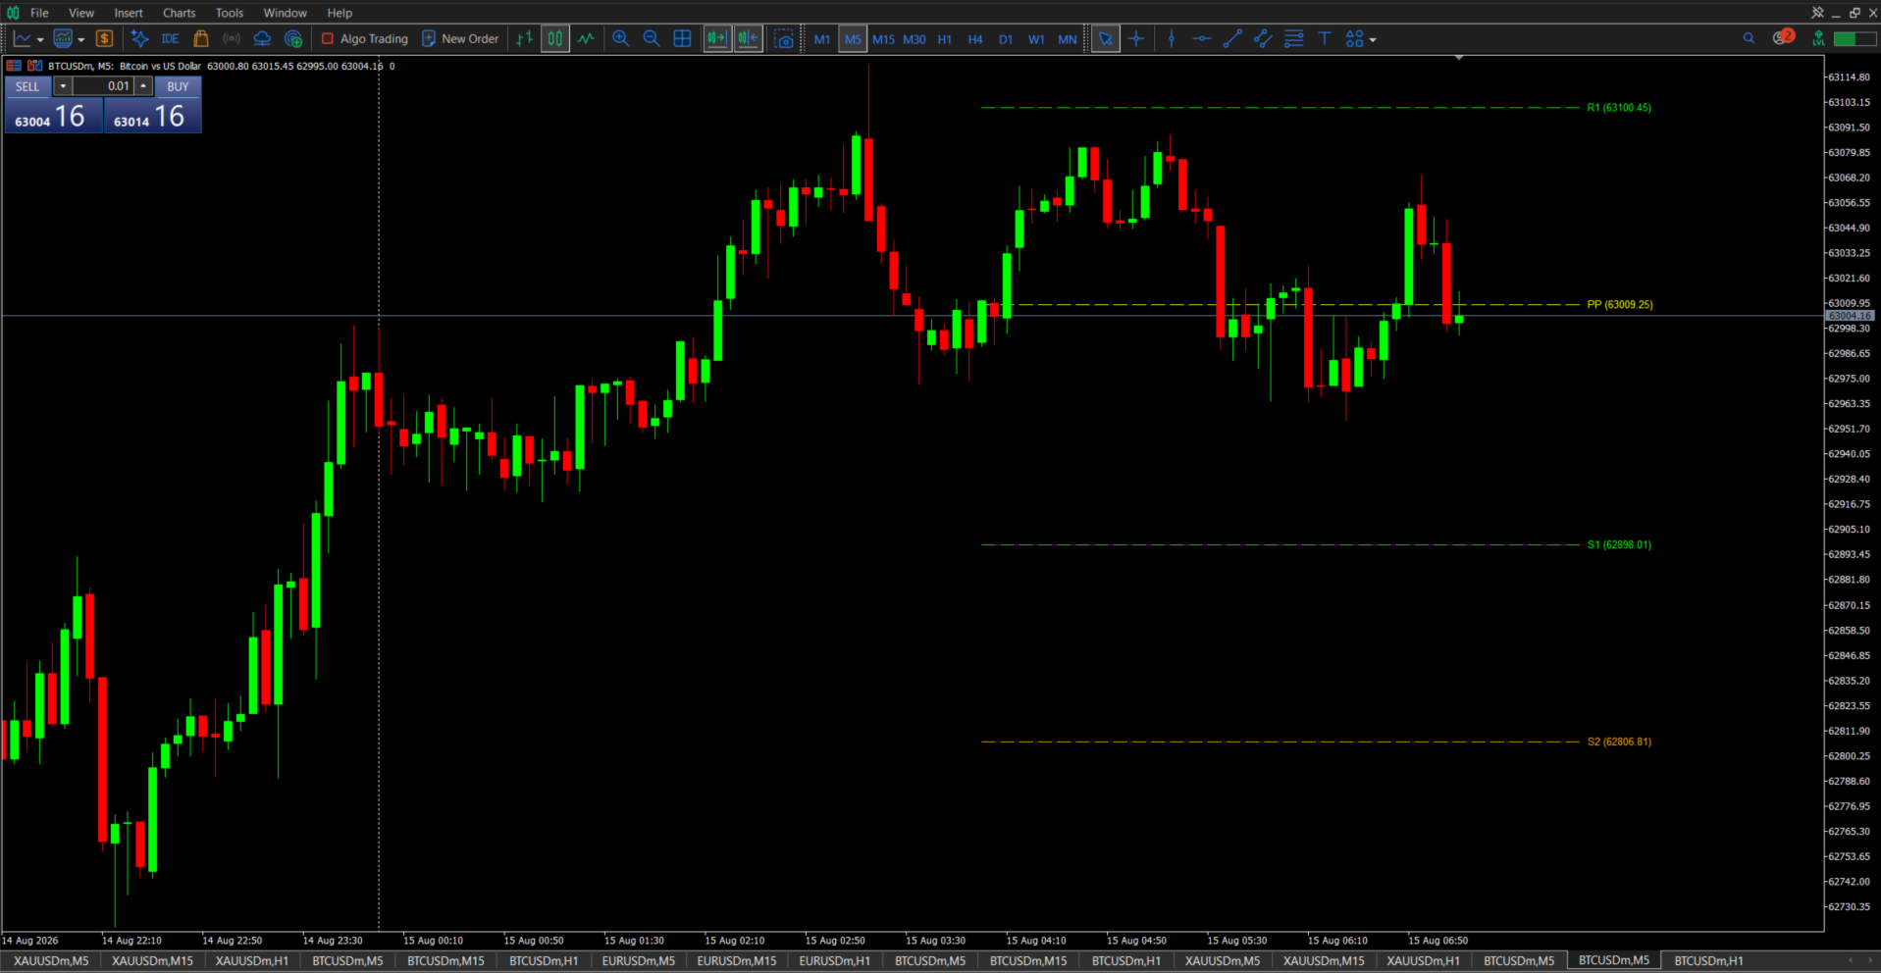The height and width of the screenshot is (973, 1881).
Task: Select the equidistant channel tool
Action: 1263,39
